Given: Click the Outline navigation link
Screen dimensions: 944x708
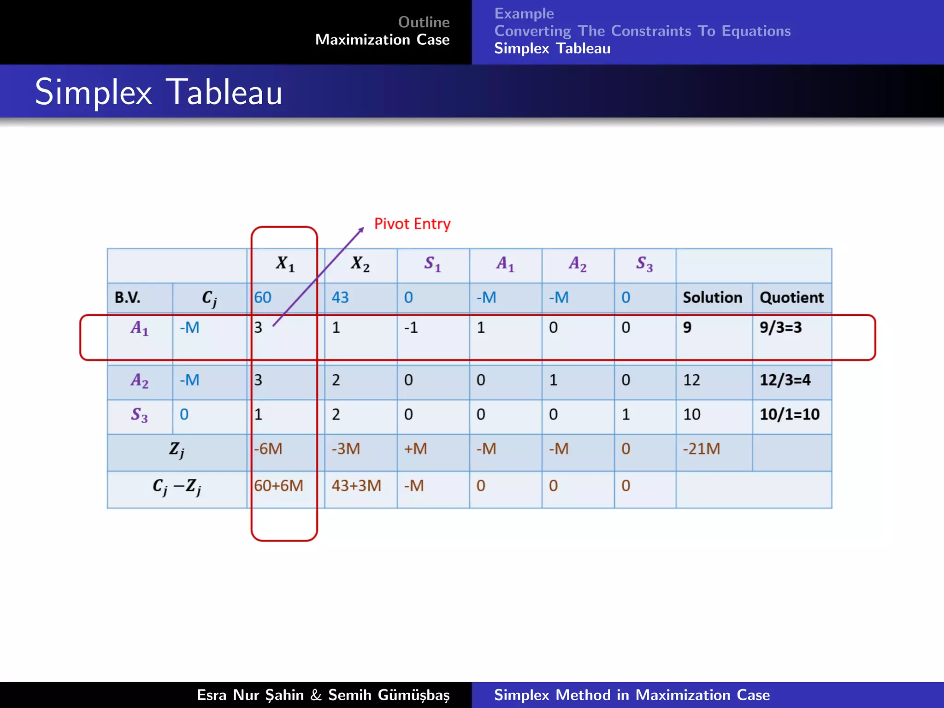Looking at the screenshot, I should 424,22.
